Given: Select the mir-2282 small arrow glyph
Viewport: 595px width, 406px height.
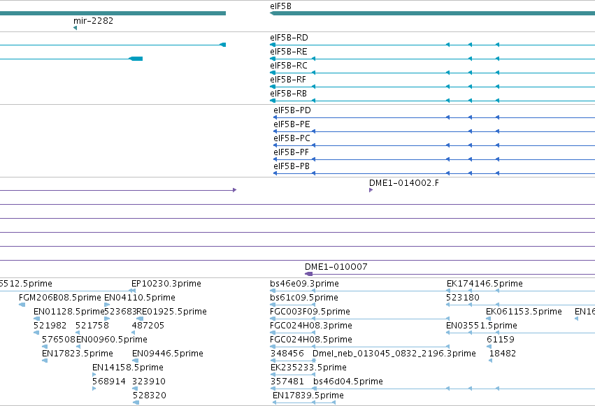Looking at the screenshot, I should (75, 28).
